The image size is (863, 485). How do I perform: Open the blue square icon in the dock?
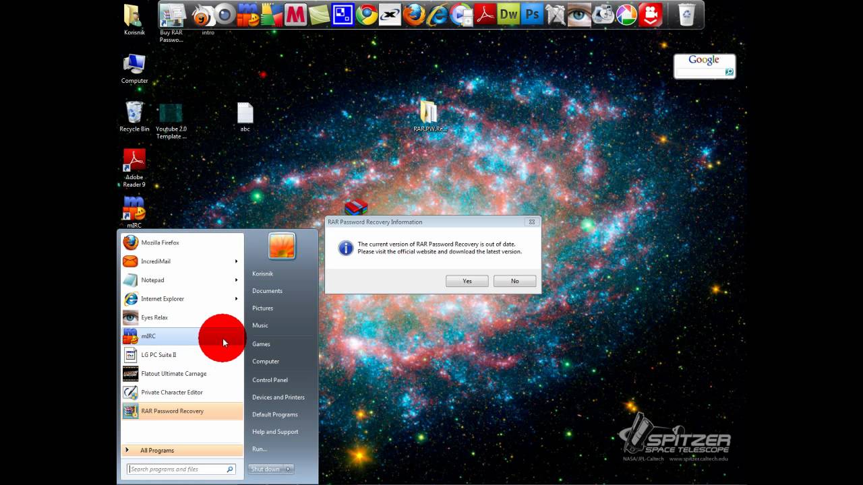click(343, 14)
